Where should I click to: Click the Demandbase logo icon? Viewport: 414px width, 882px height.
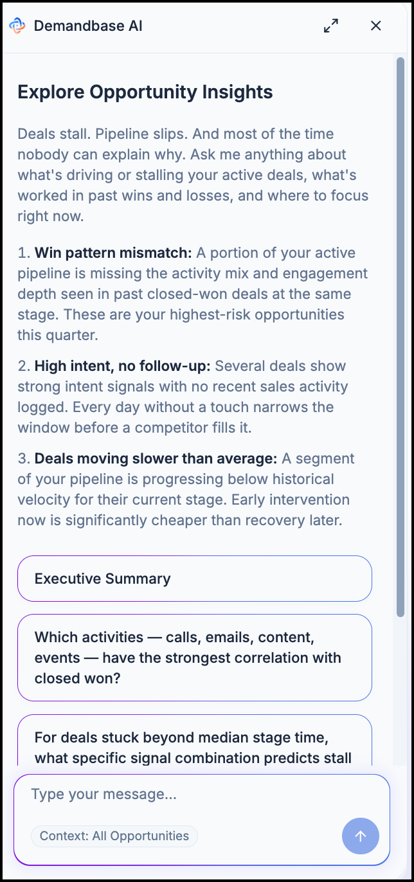[17, 26]
